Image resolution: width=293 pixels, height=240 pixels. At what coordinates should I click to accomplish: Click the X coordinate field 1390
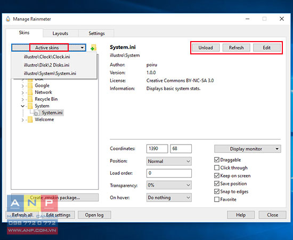157,149
